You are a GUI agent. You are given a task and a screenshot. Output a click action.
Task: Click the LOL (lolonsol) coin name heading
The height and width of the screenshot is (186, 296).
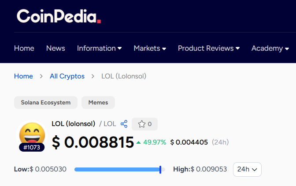(x=74, y=124)
